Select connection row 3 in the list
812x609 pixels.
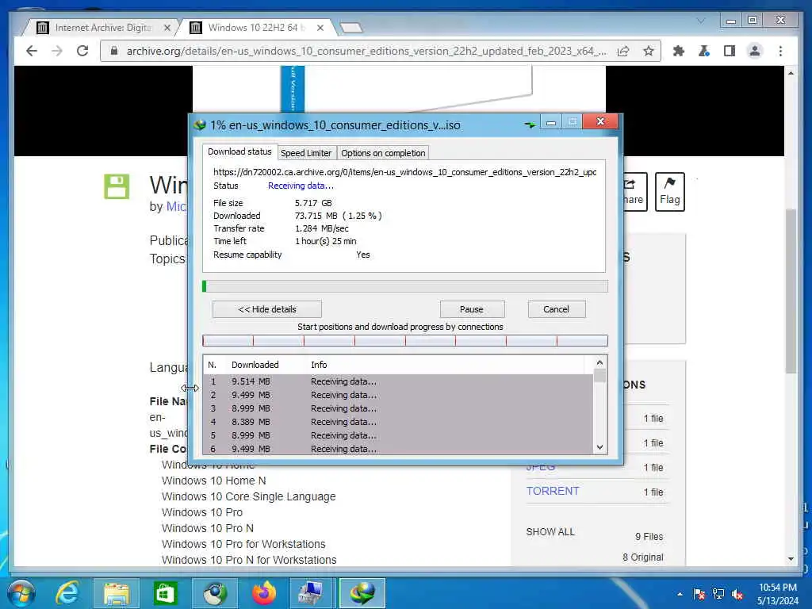point(398,408)
